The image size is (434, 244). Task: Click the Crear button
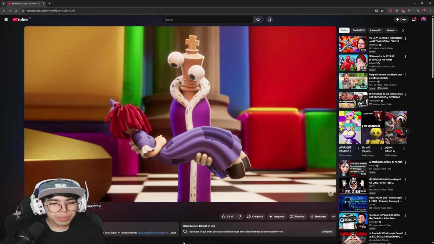point(401,20)
